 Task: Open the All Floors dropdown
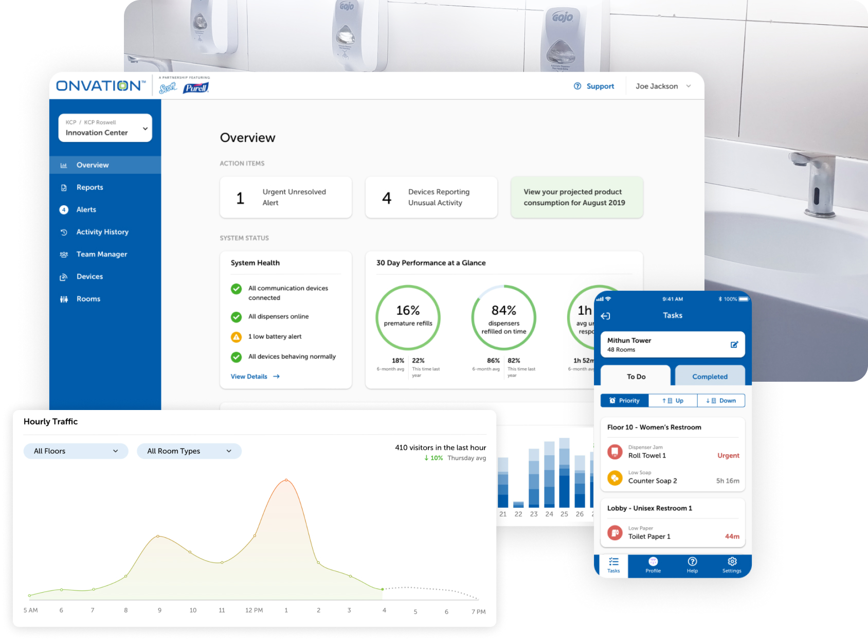76,451
